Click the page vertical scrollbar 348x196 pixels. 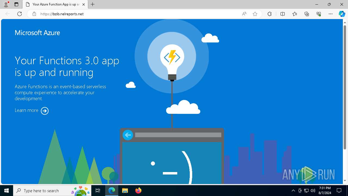click(x=345, y=87)
